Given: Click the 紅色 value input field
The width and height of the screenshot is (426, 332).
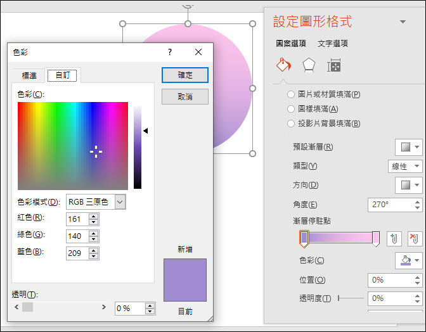Looking at the screenshot, I should (77, 219).
